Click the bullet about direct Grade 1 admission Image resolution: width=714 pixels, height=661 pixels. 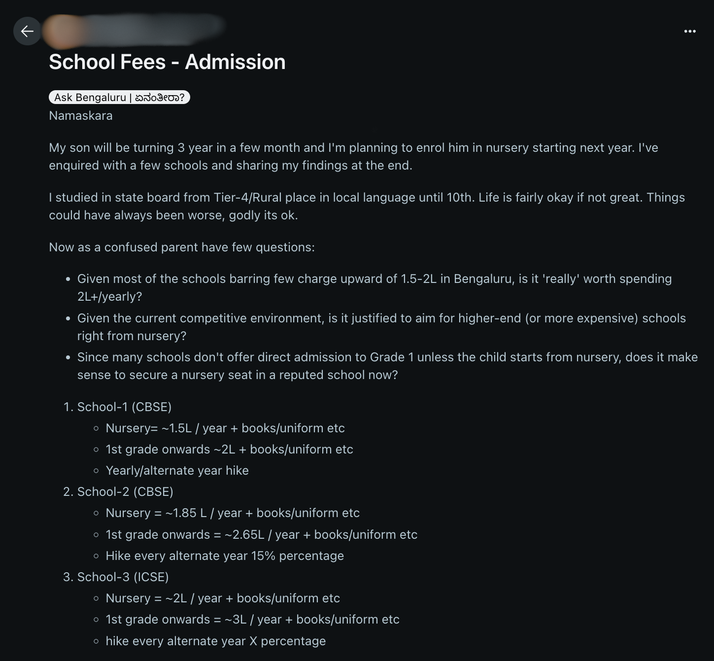[387, 366]
